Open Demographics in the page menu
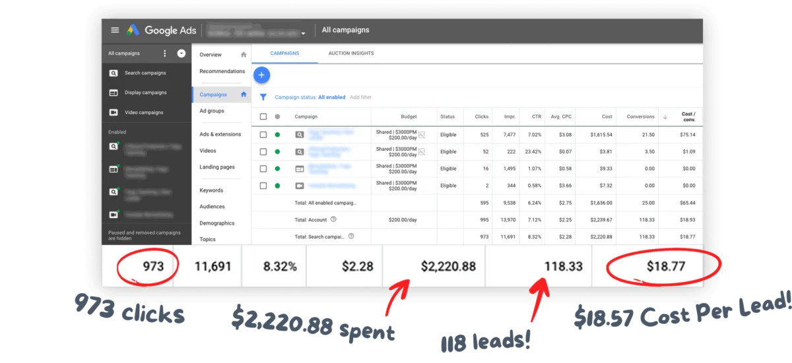The width and height of the screenshot is (792, 363). [x=217, y=223]
